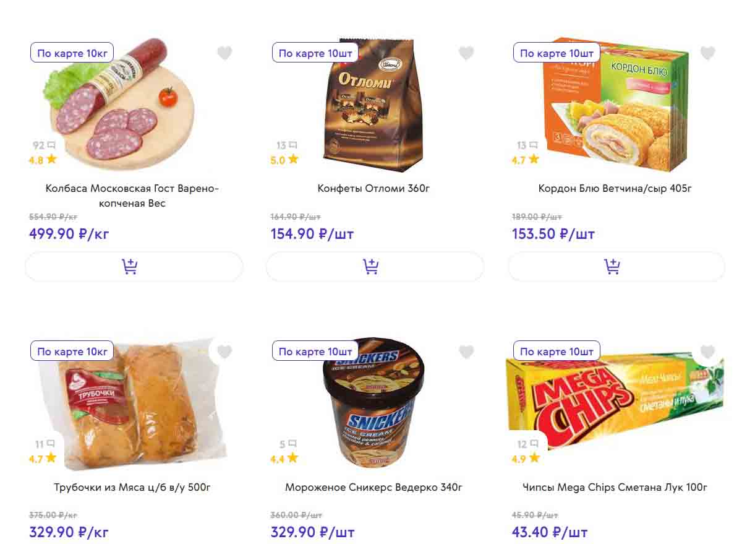Open reviews for Колбаса Московская (92 comments)
The width and height of the screenshot is (742, 544).
(x=44, y=145)
